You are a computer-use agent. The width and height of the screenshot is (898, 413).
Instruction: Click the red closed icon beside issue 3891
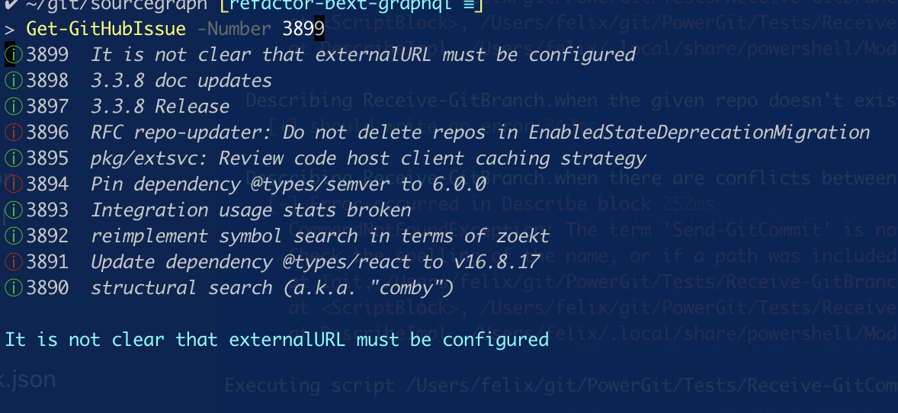point(13,262)
